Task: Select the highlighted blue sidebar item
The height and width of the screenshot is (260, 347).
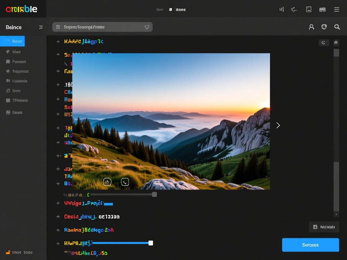Action: (12, 41)
